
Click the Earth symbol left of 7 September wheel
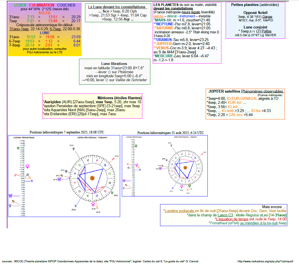[66, 171]
